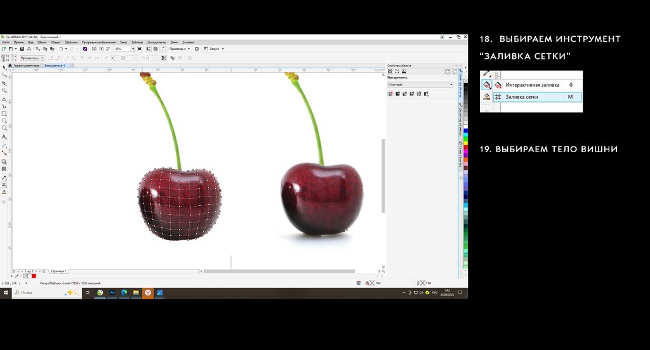Viewport: 650px width, 350px height.
Task: Switch to the 'Экран приветствия' tab
Action: pyautogui.click(x=27, y=65)
